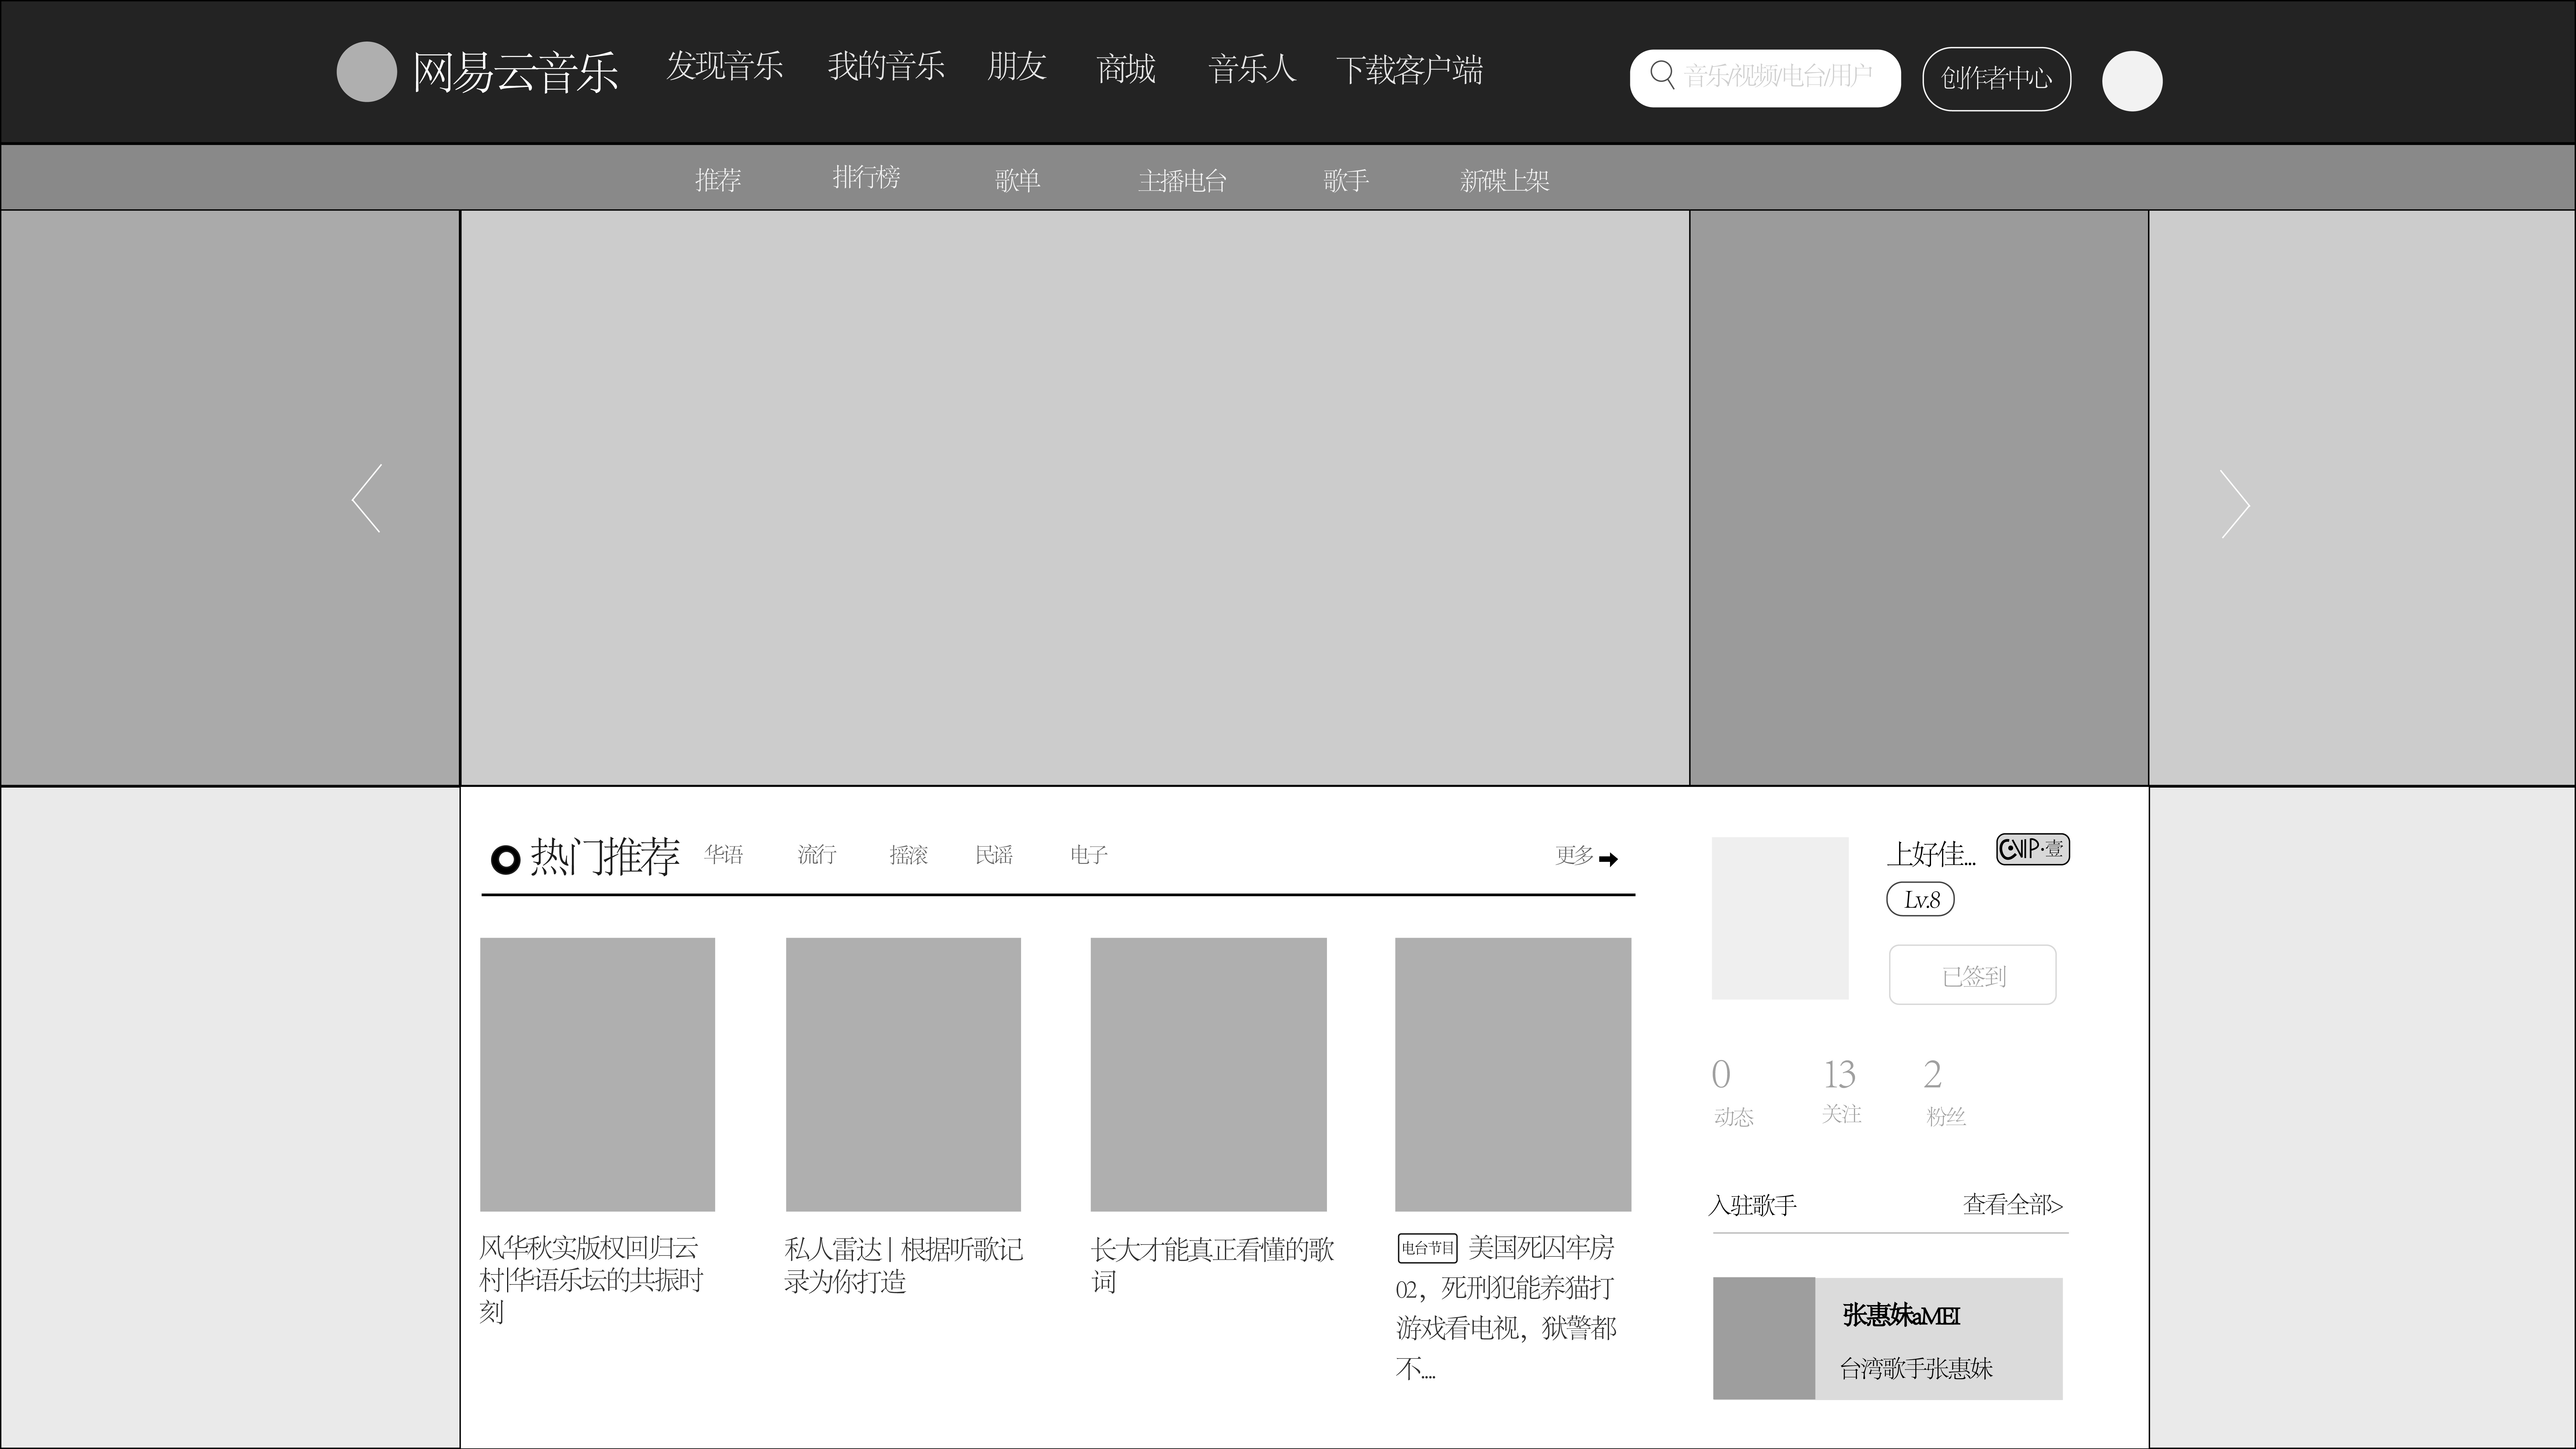The width and height of the screenshot is (2576, 1449).
Task: Switch to the 推荐 tab
Action: [718, 180]
